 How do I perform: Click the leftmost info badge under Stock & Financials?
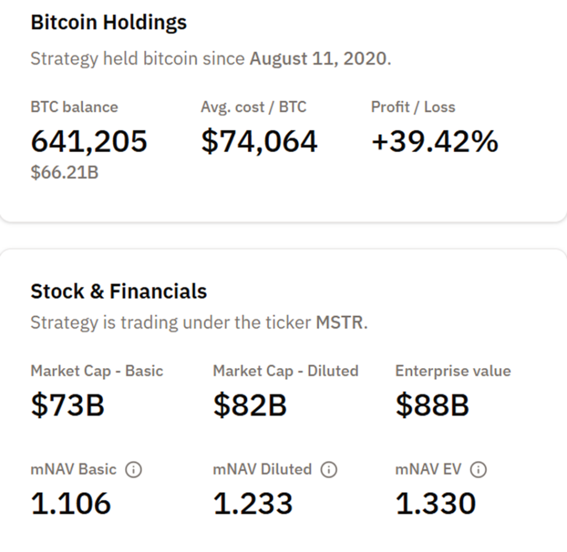tap(134, 470)
